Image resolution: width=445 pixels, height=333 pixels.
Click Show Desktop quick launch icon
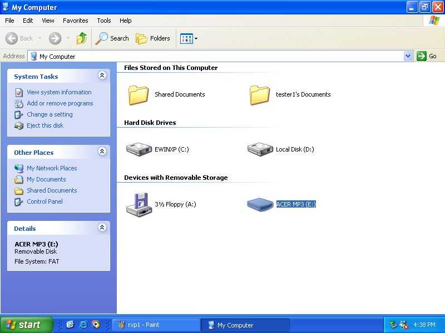[x=70, y=325]
